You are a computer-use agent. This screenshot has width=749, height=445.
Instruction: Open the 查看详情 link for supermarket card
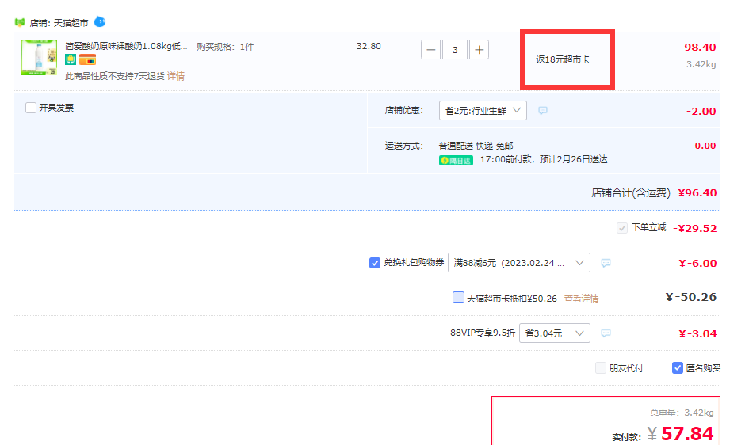(581, 299)
